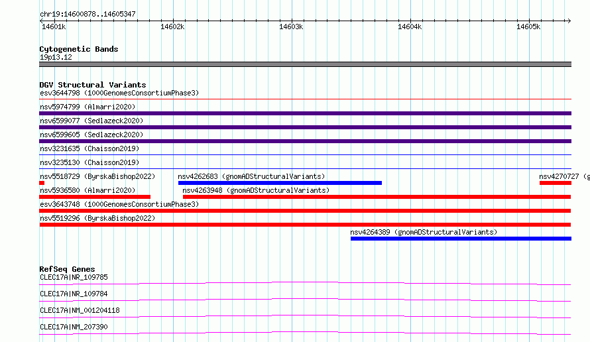This screenshot has height=342, width=590.
Task: Click the magenta CLEC17A|NR_109785 transcript line
Action: pos(305,283)
